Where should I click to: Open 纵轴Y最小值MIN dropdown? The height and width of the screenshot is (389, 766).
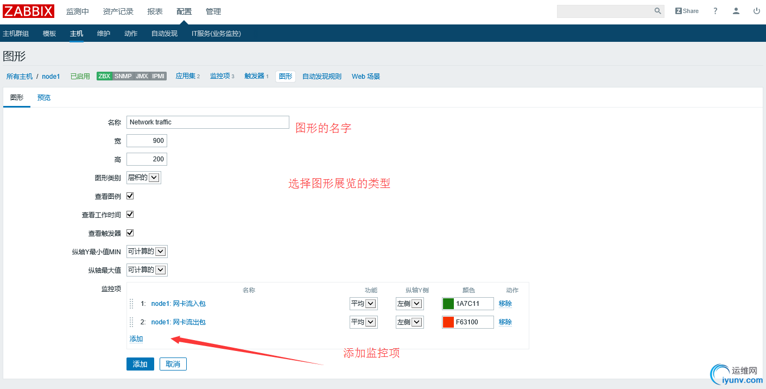tap(147, 252)
